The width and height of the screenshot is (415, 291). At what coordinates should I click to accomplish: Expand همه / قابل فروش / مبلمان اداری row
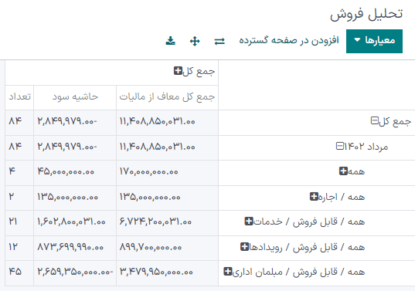294,272
